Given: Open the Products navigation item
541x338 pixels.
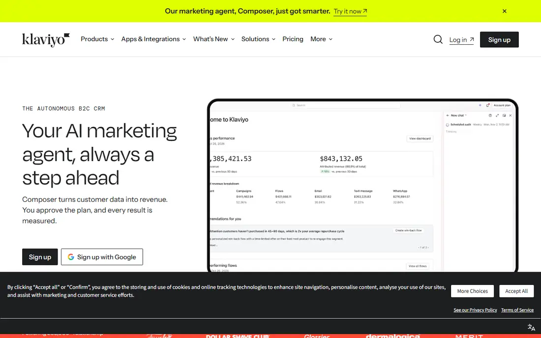Looking at the screenshot, I should tap(97, 39).
